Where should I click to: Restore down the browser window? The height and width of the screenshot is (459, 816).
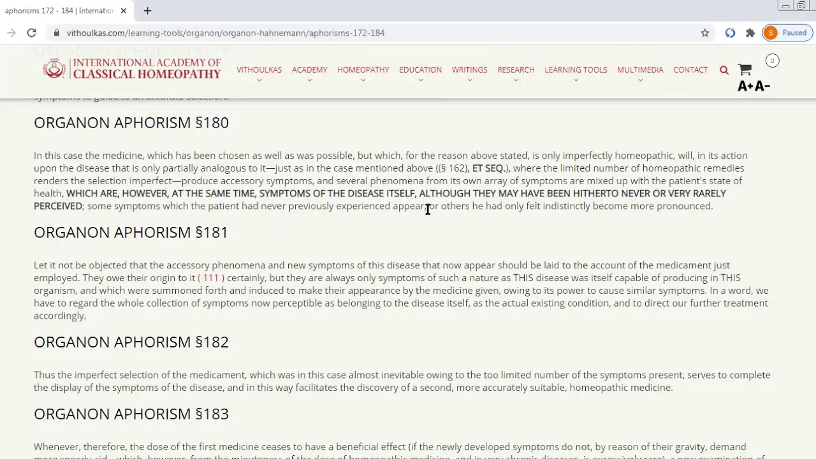pos(801,6)
